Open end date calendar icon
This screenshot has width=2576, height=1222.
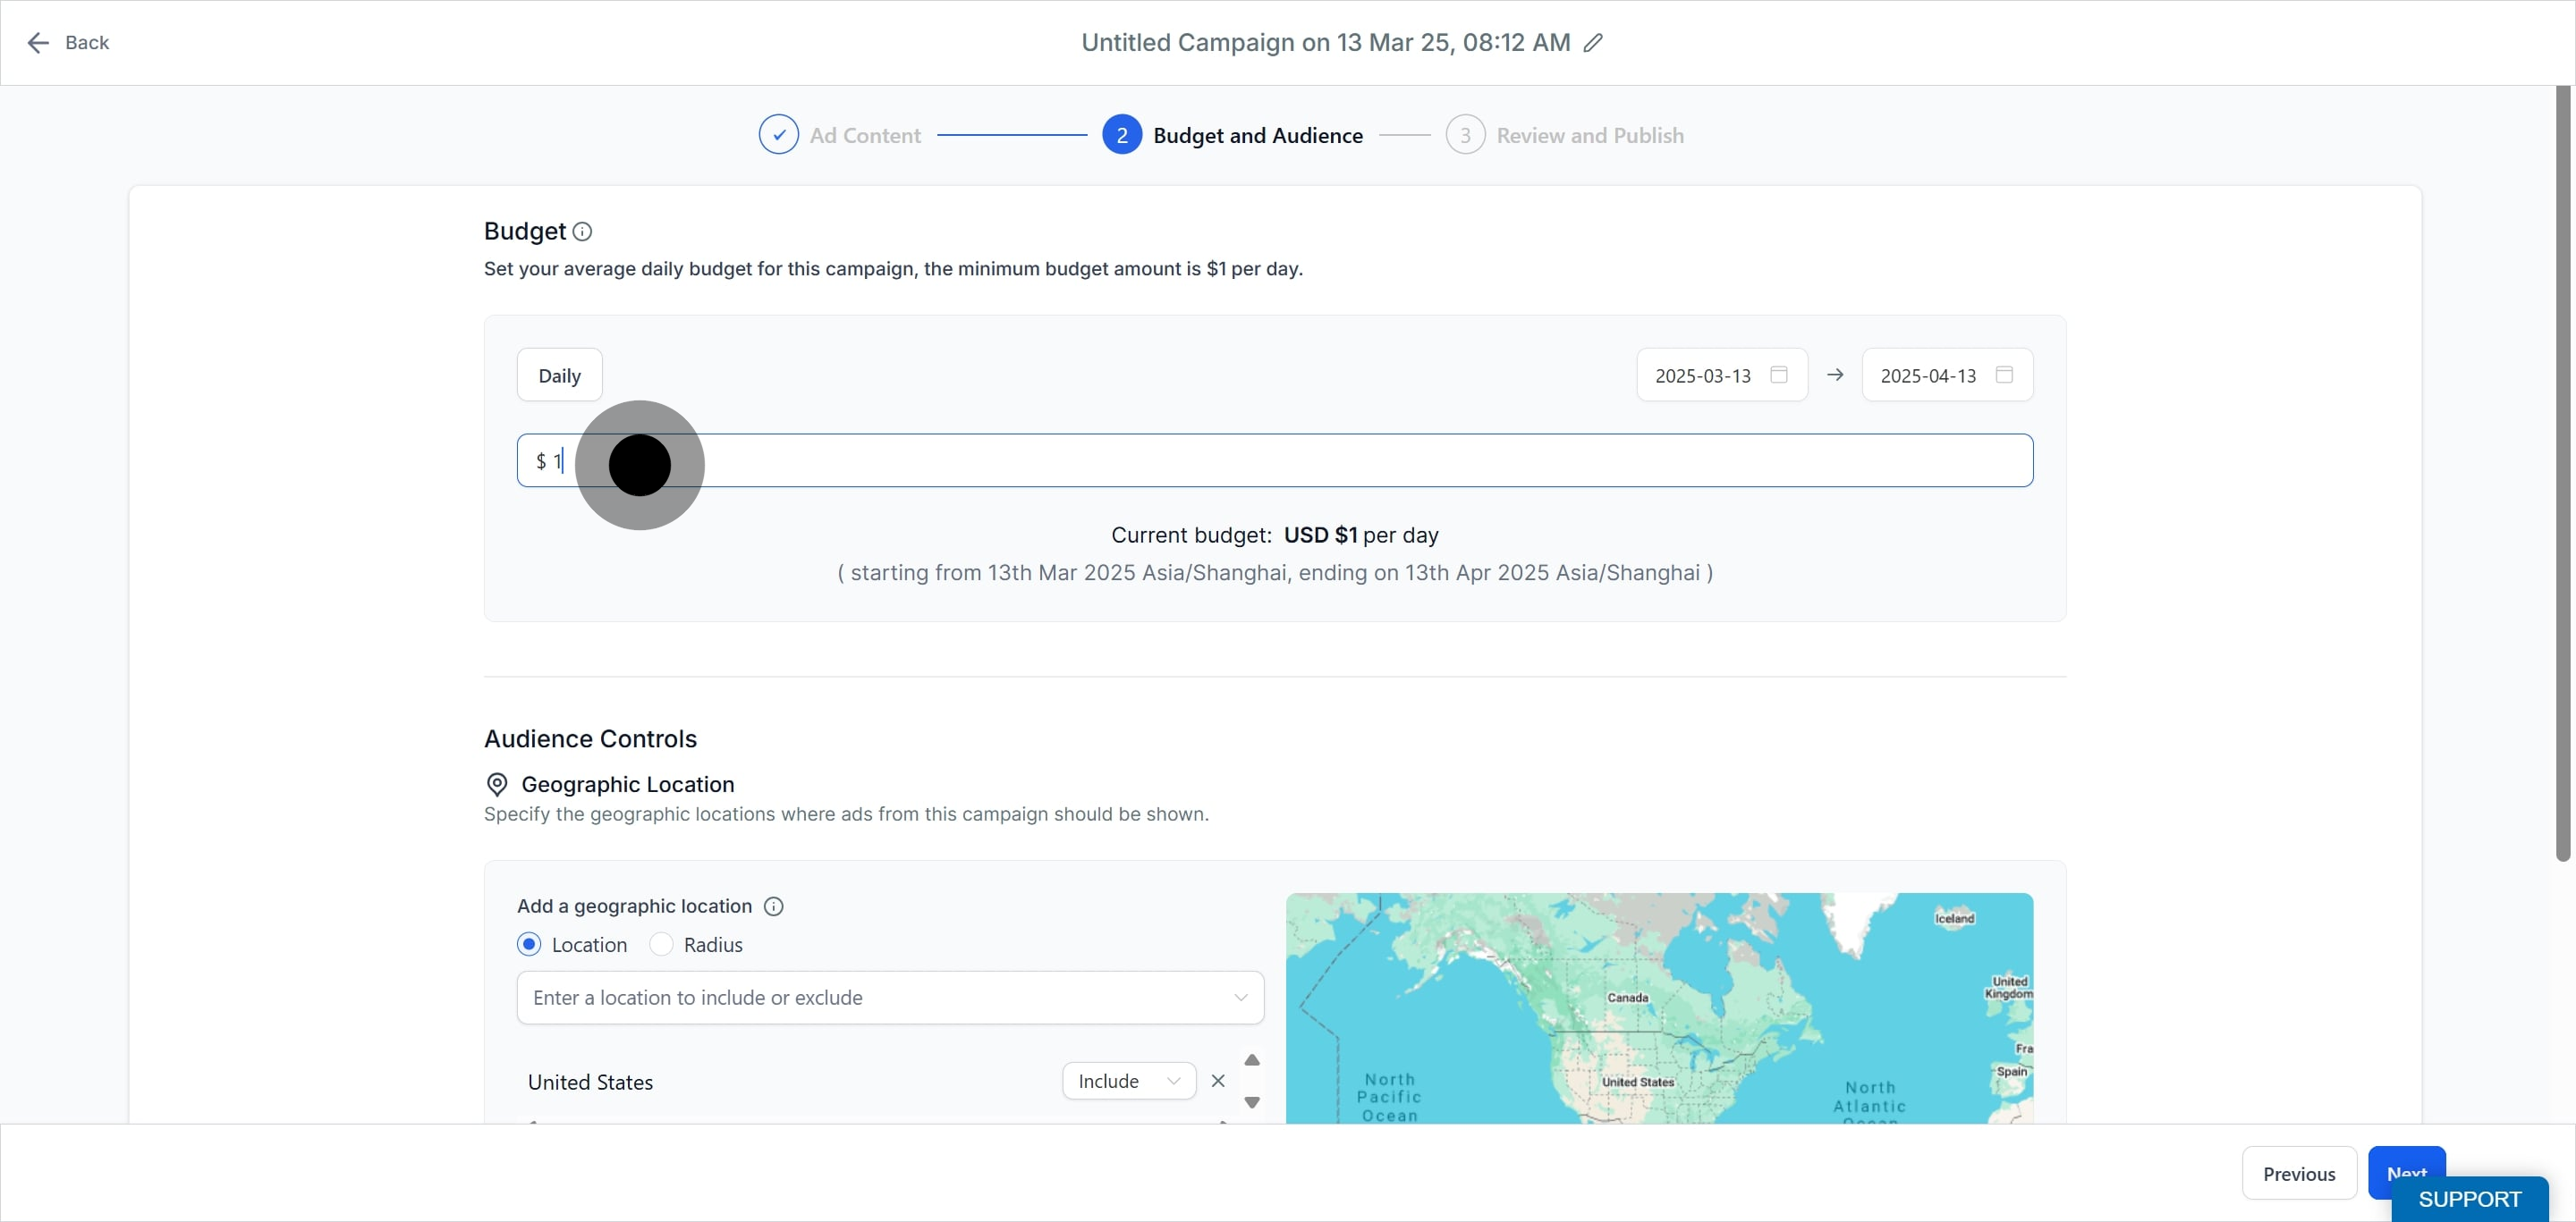[x=2004, y=375]
